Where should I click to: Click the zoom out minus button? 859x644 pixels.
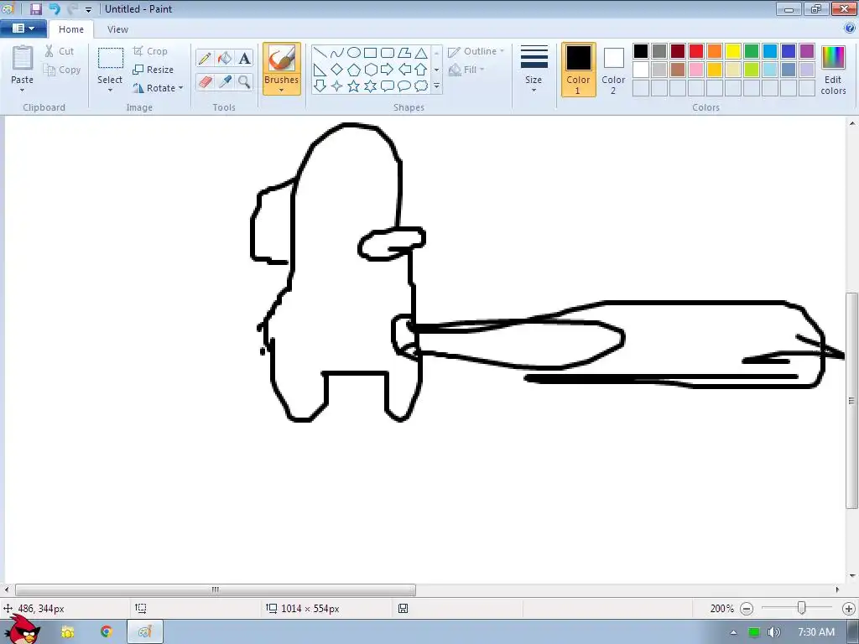[747, 609]
